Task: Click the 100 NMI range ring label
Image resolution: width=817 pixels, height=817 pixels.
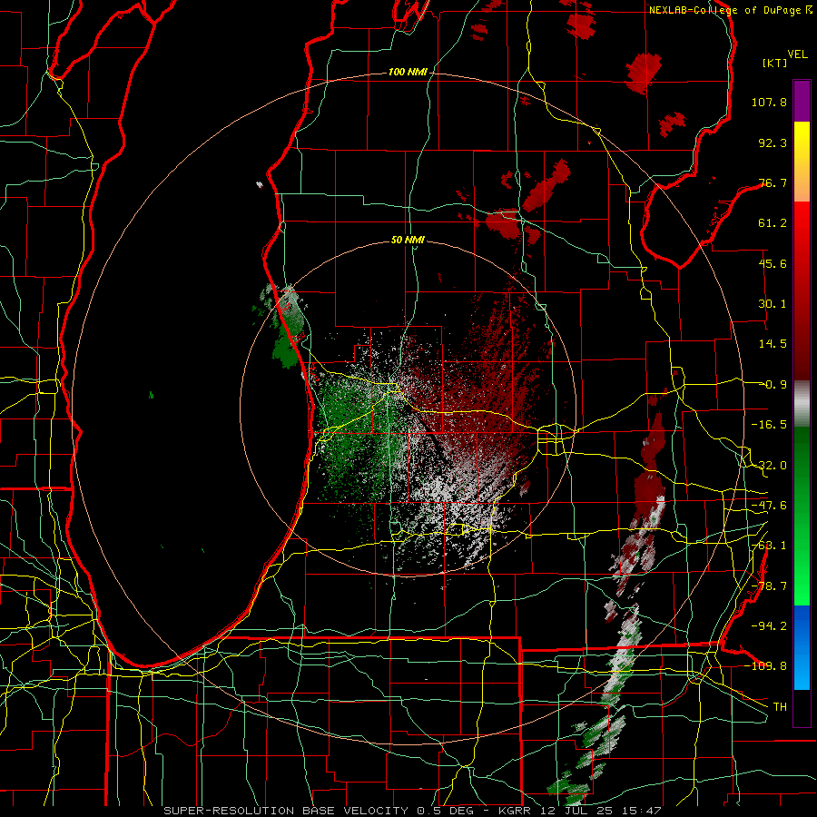Action: click(x=408, y=72)
